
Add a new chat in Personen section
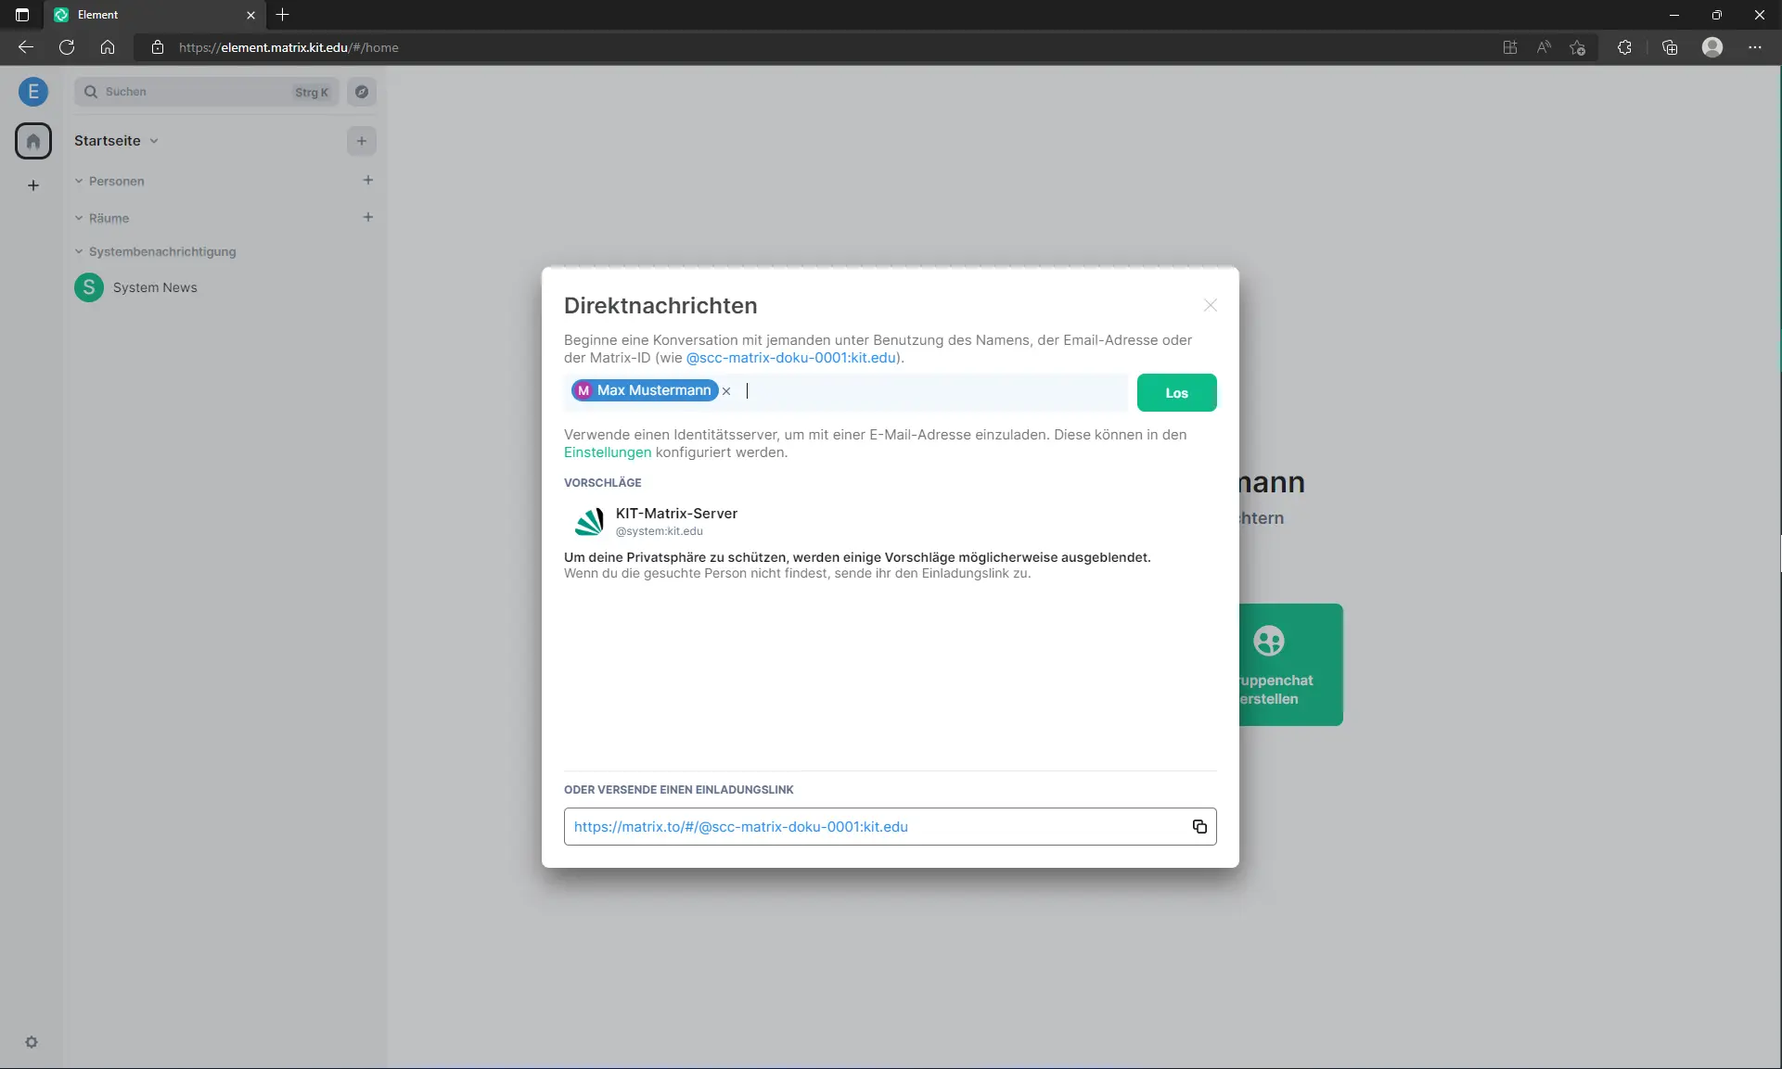point(368,180)
